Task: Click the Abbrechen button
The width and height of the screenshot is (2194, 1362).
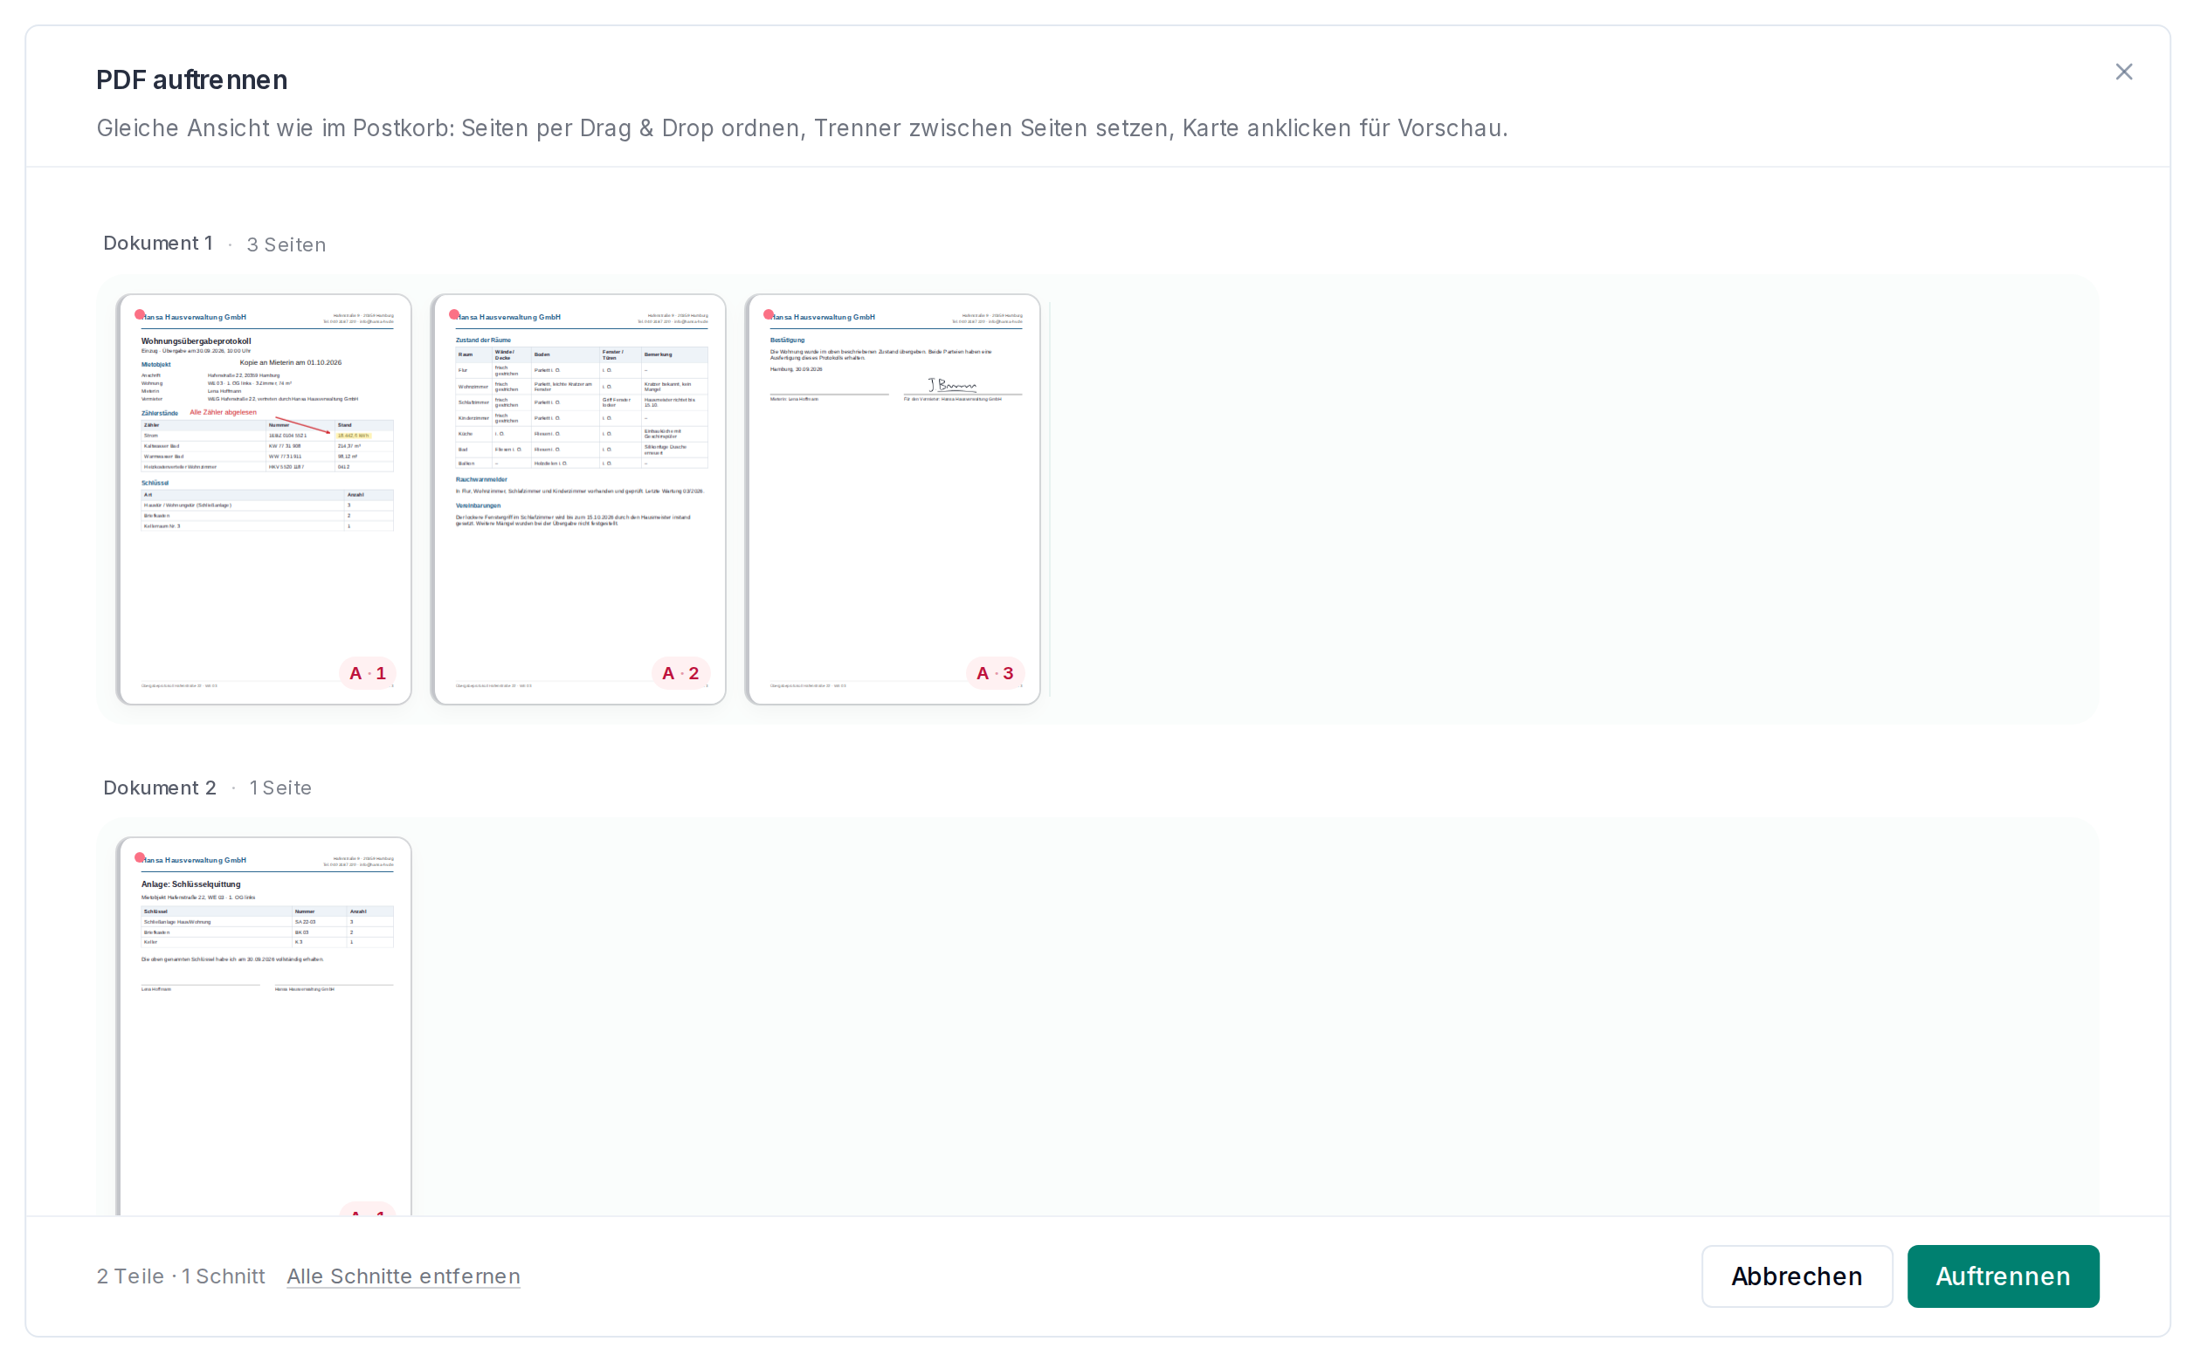Action: point(1796,1276)
